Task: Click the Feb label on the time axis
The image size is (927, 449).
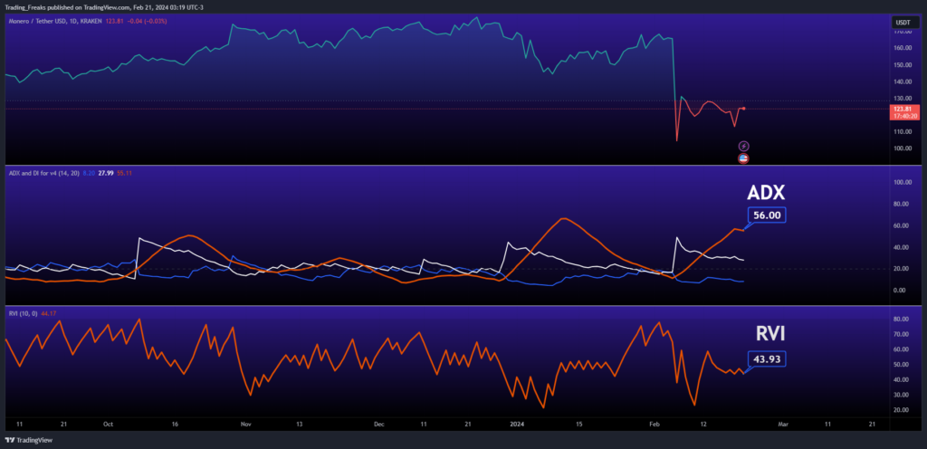Action: click(x=656, y=423)
